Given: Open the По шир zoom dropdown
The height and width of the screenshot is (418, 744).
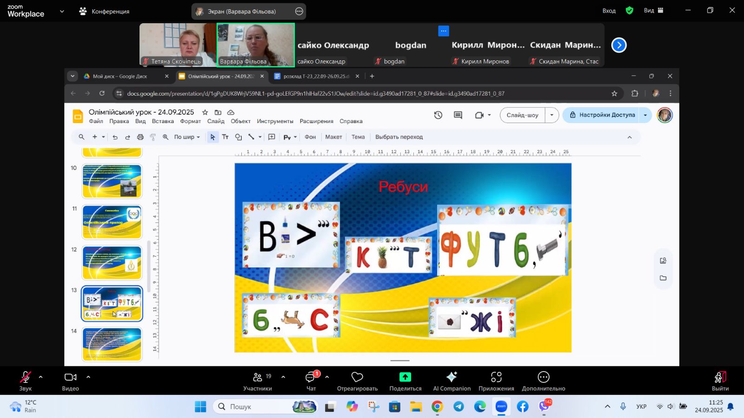Looking at the screenshot, I should (187, 137).
